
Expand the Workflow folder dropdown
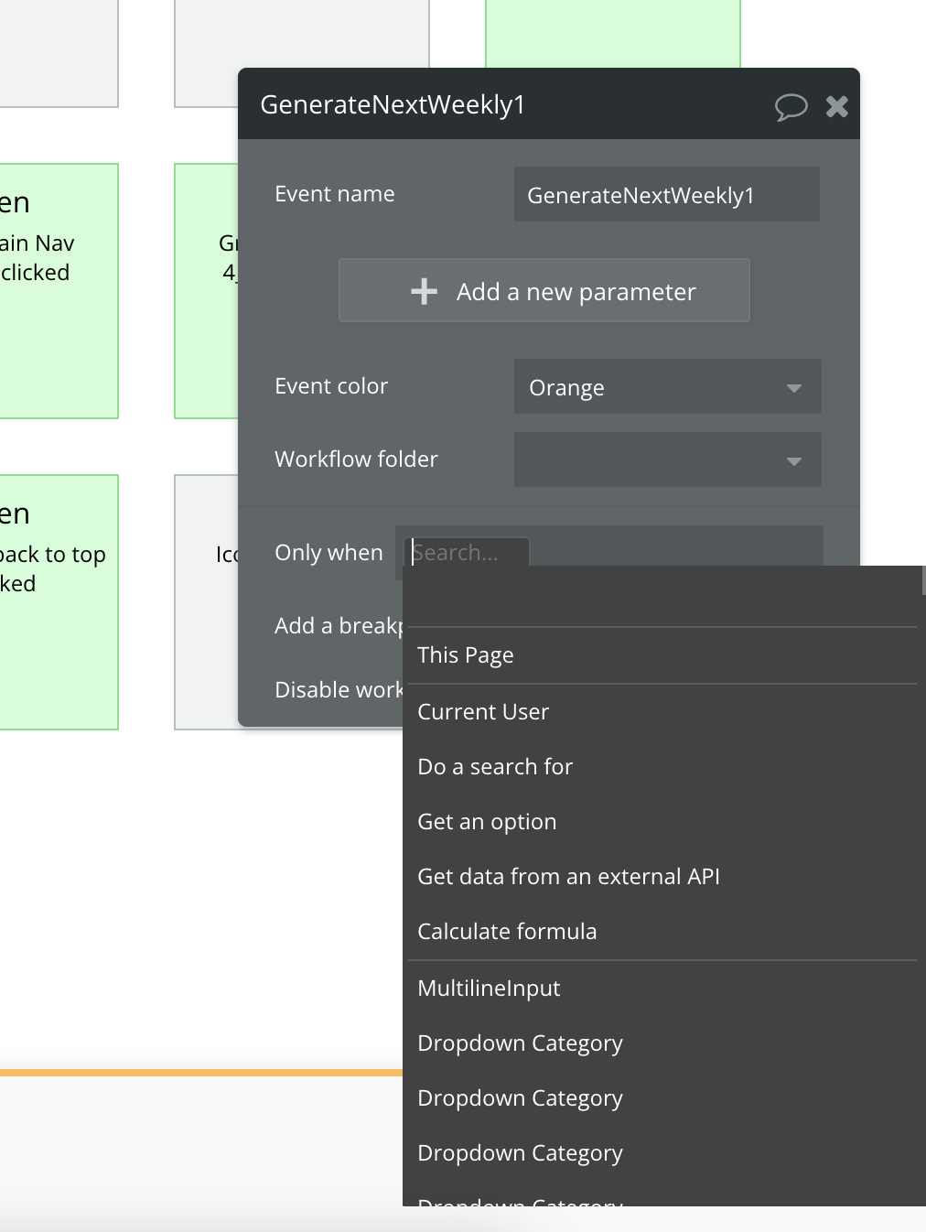[x=667, y=459]
